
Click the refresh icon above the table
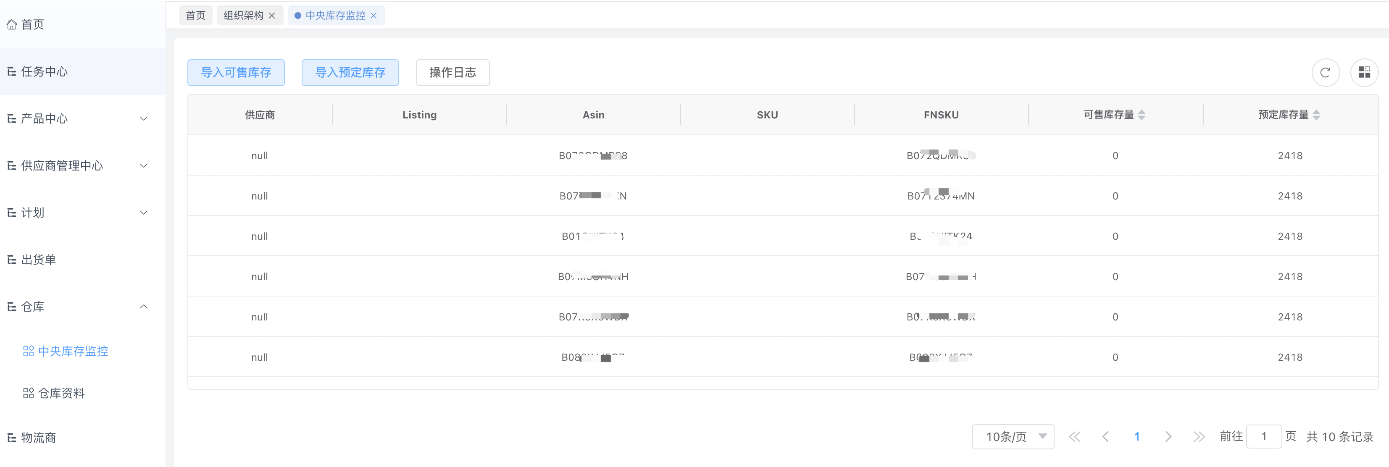[1326, 72]
